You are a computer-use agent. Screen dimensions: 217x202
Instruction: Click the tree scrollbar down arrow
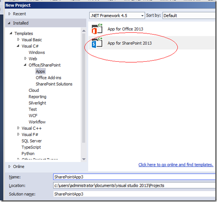pos(84,159)
